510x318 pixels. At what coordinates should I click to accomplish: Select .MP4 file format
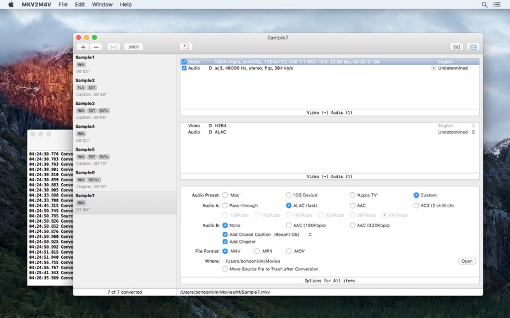coord(257,251)
